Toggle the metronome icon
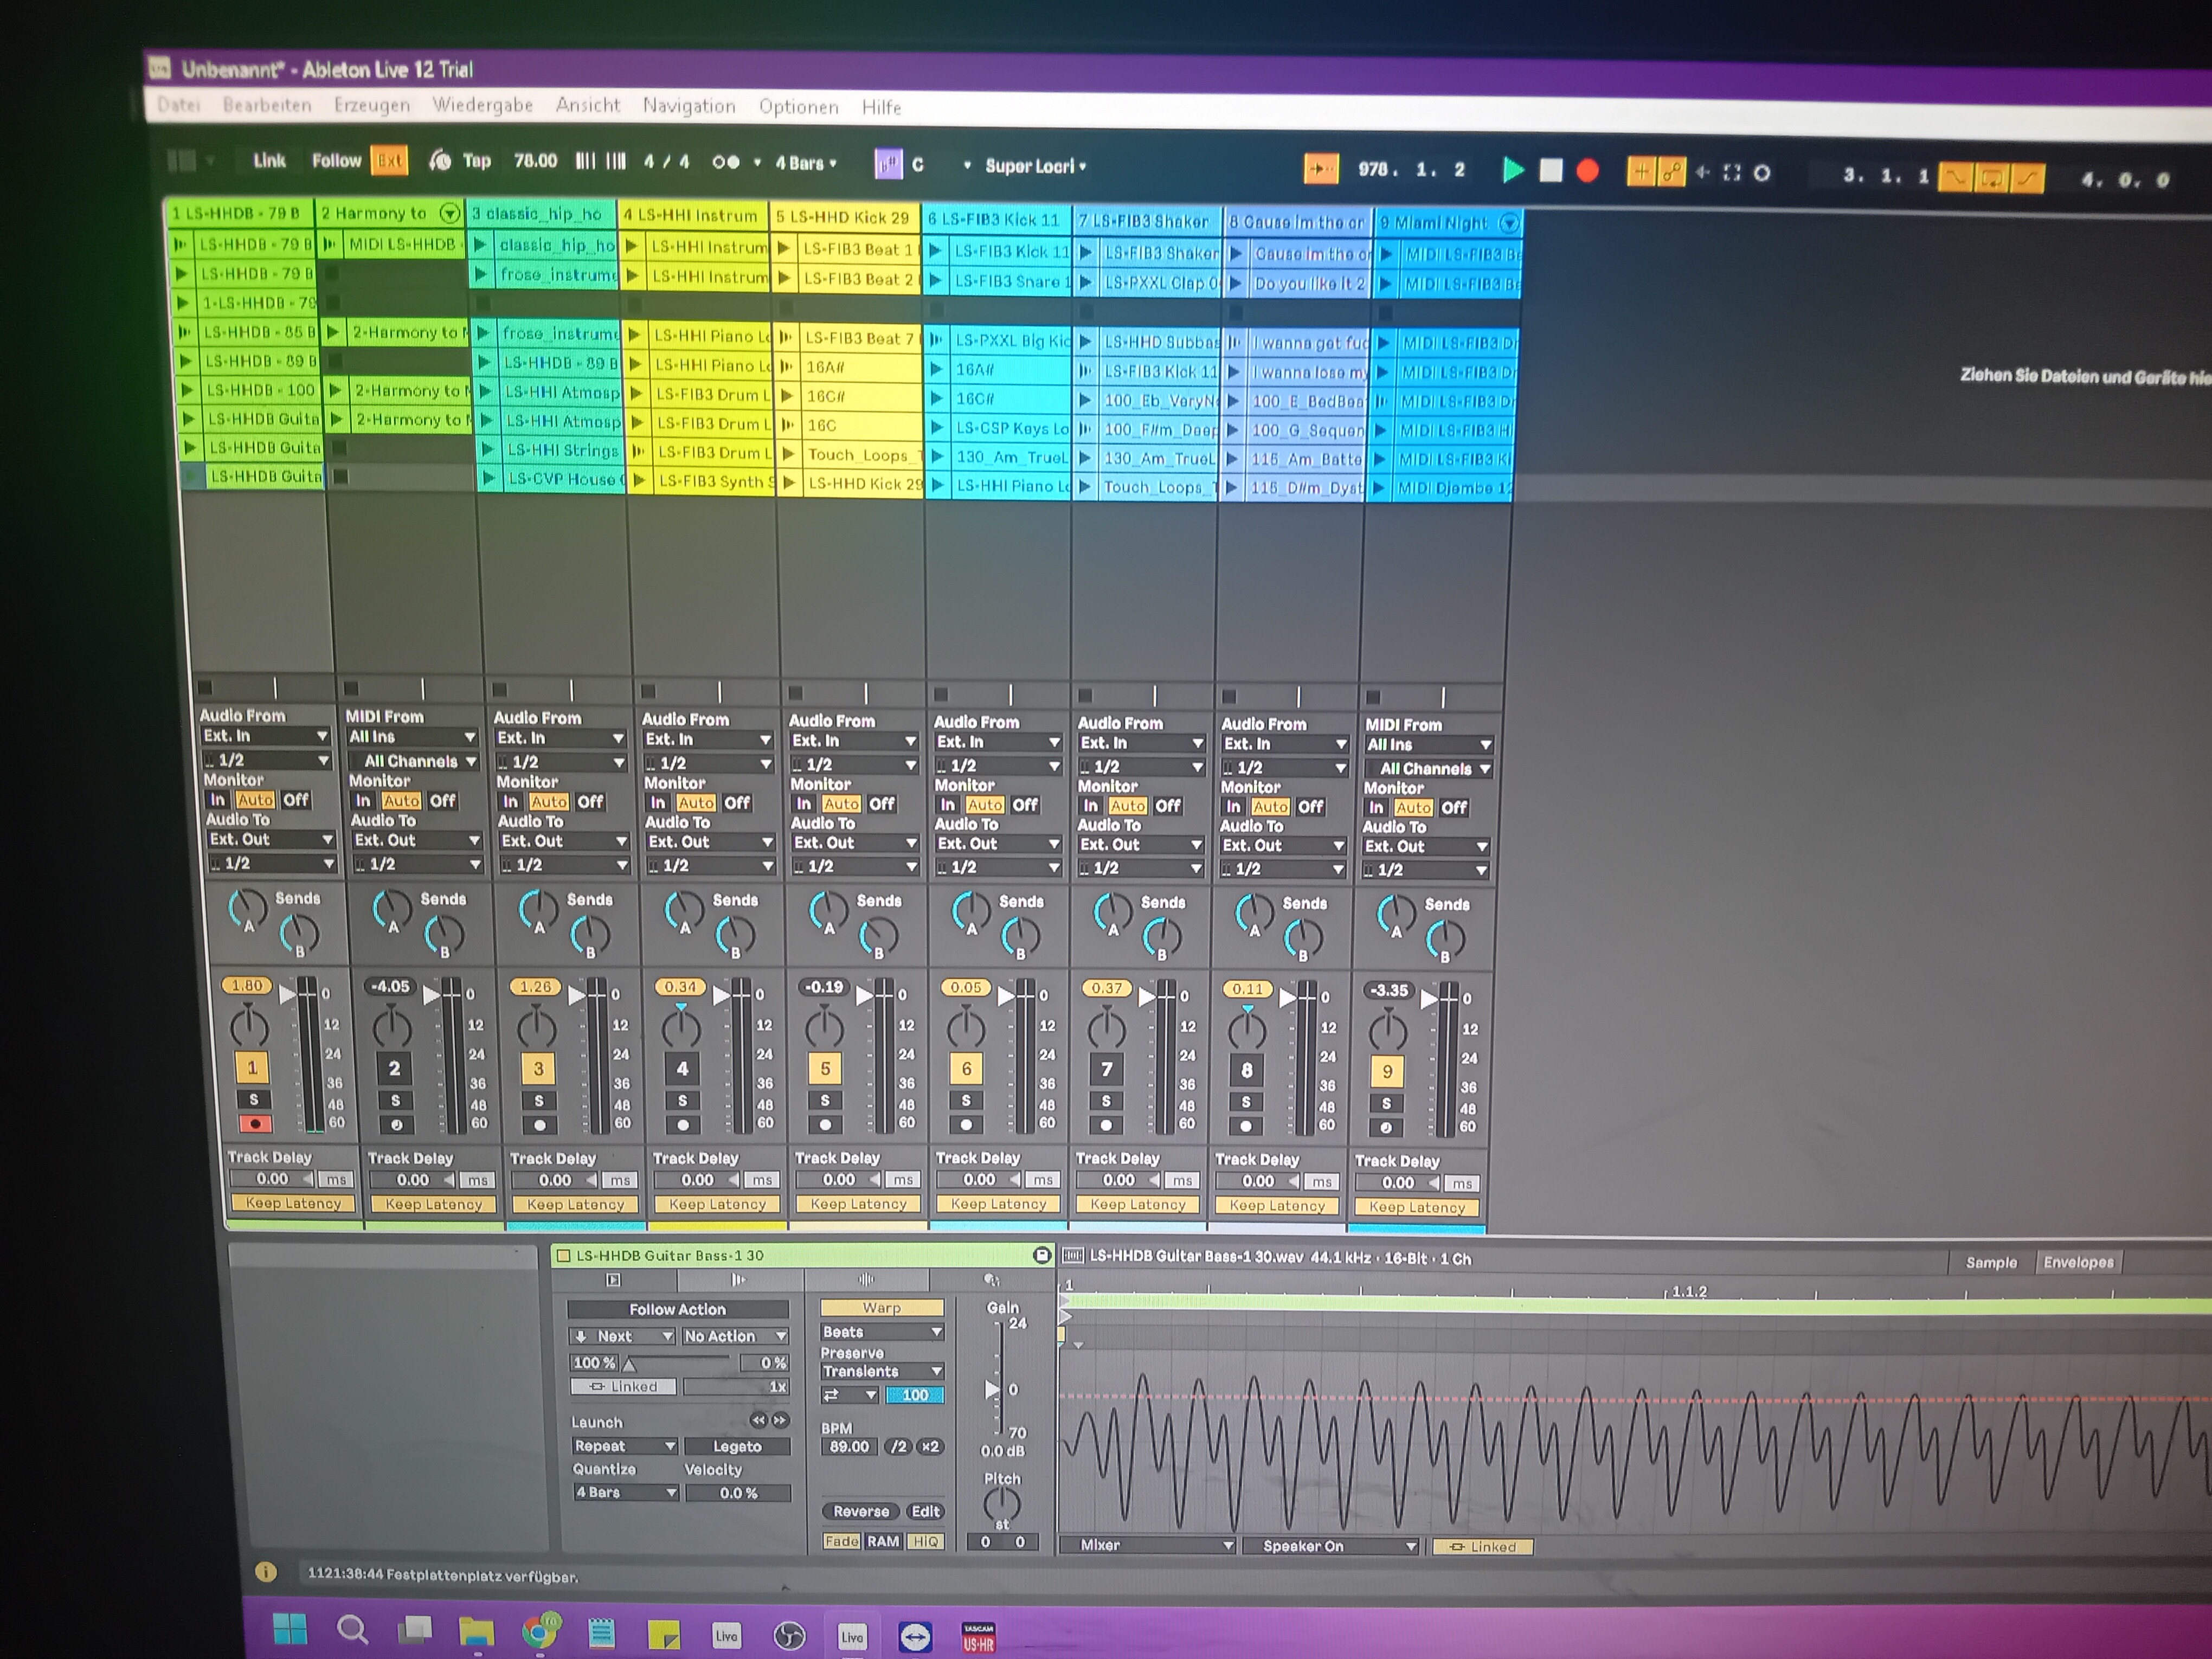This screenshot has width=2212, height=1659. tap(726, 162)
